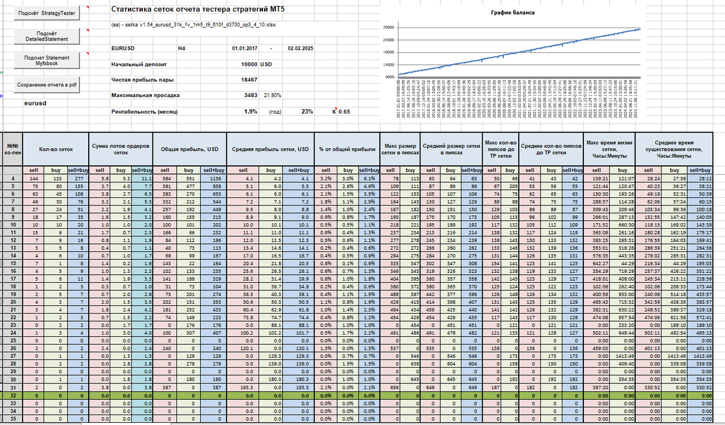Viewport: 725px width, 425px height.
Task: Select the coefficient value 0.65 cell
Action: point(344,112)
